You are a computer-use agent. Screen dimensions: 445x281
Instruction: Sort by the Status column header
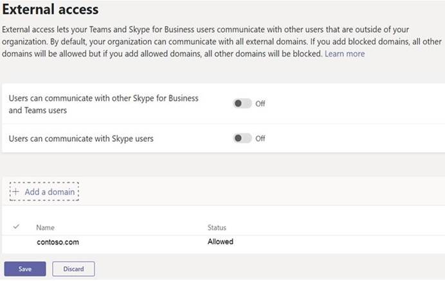pyautogui.click(x=217, y=228)
